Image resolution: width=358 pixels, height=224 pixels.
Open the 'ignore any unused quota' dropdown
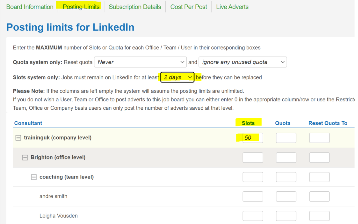[x=243, y=62]
